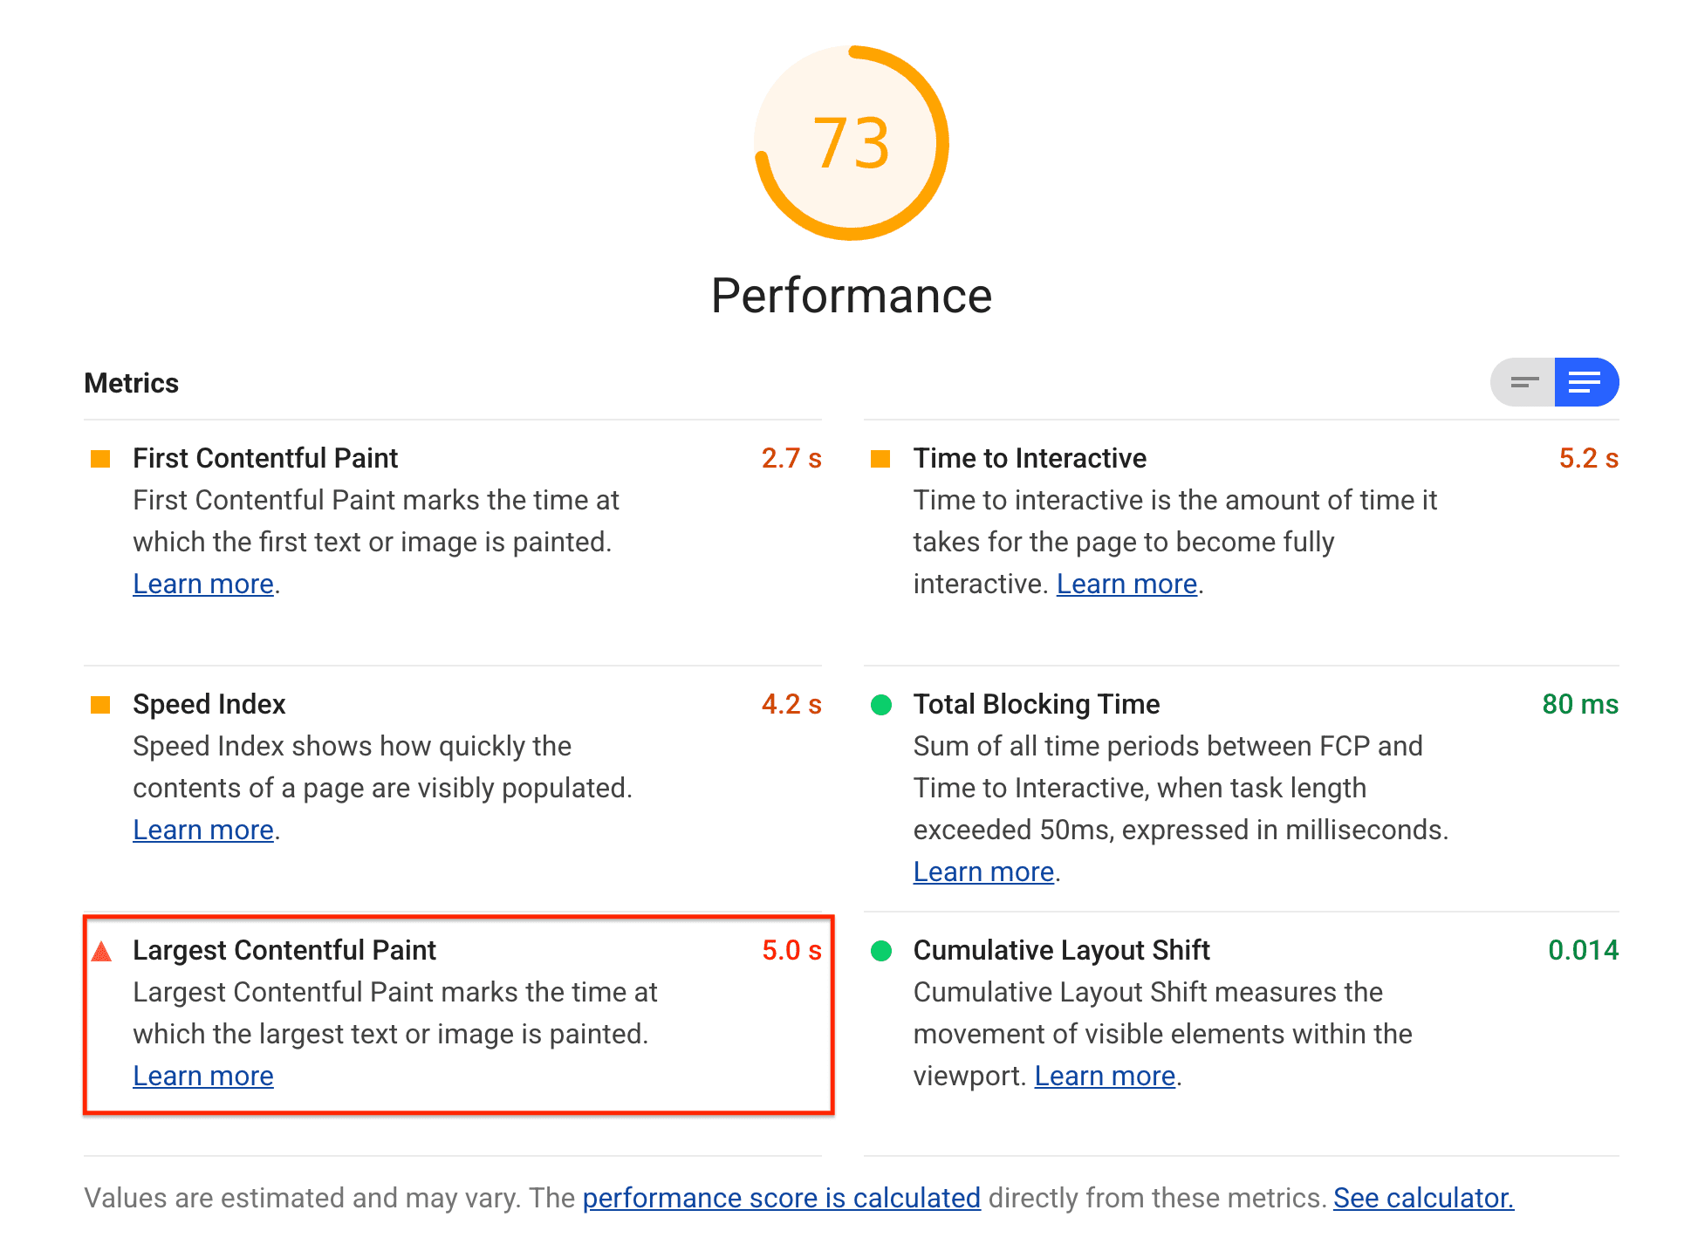Click the grid view icon button top right
The height and width of the screenshot is (1251, 1691).
(x=1523, y=384)
